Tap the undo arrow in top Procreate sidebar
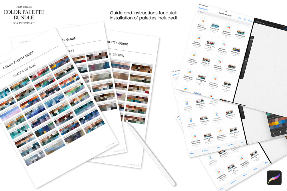This screenshot has width=287, height=191. 243,74
